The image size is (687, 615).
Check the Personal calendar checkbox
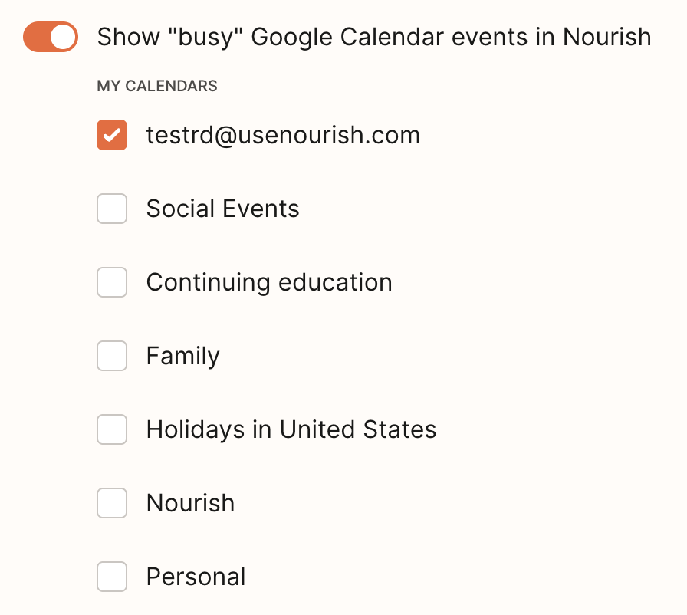pos(112,577)
